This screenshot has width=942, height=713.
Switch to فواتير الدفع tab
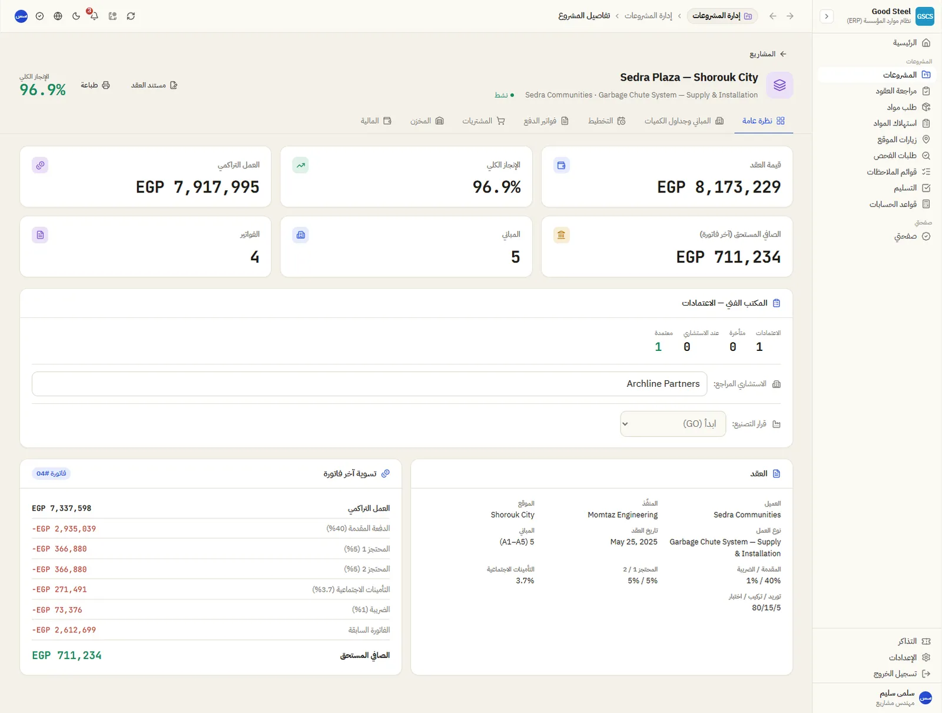point(546,121)
